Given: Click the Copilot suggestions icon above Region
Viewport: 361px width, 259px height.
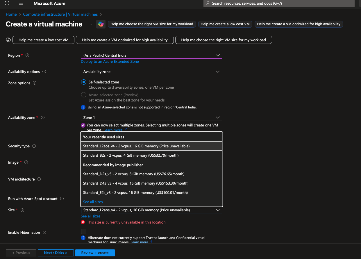Looking at the screenshot, I should pyautogui.click(x=8, y=40).
